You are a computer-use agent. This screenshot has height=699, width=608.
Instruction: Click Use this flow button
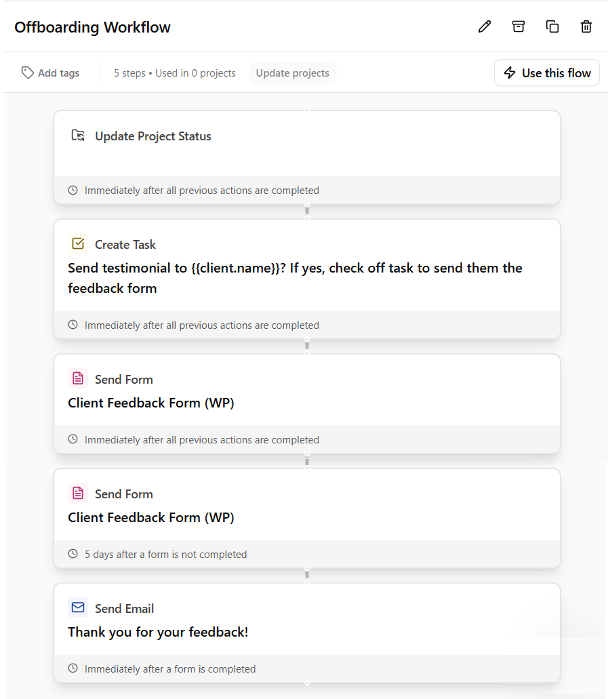(547, 73)
